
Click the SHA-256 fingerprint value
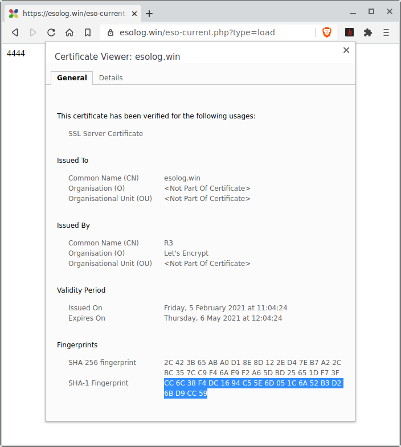tap(252, 368)
